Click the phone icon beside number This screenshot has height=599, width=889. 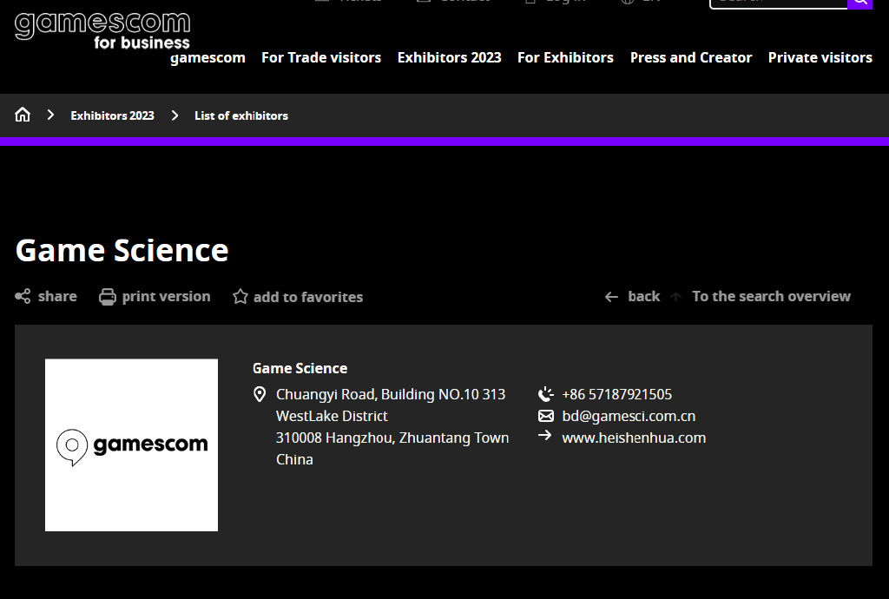[x=545, y=394]
